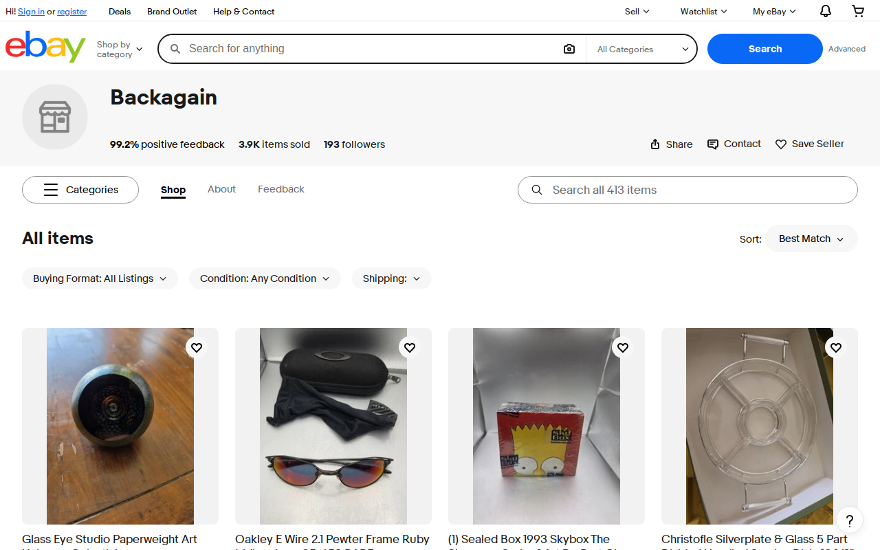
Task: Expand the Shipping filter
Action: point(392,278)
